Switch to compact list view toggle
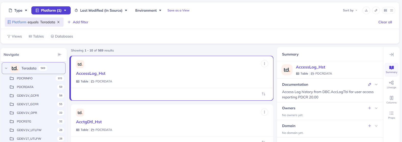Screen dimensions: 402x142 [392, 10]
